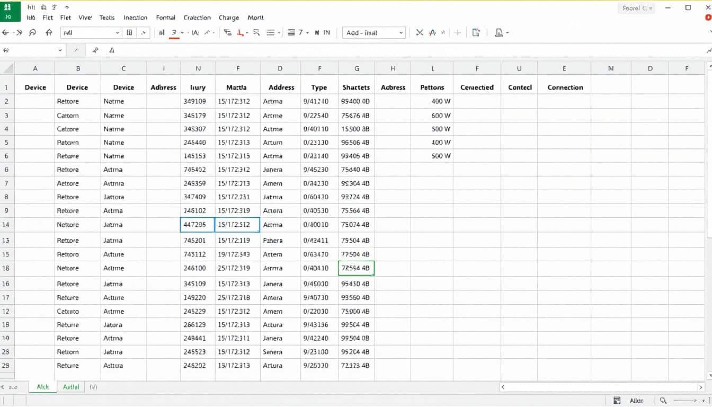The height and width of the screenshot is (407, 712).
Task: Select column header G
Action: [357, 68]
